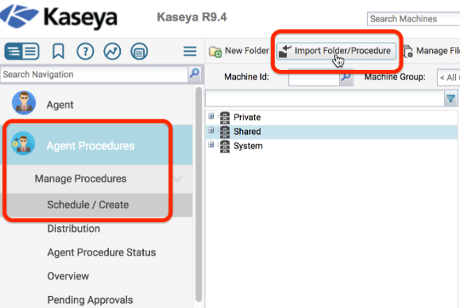
Task: Click inside the Search Navigation field
Action: point(94,75)
